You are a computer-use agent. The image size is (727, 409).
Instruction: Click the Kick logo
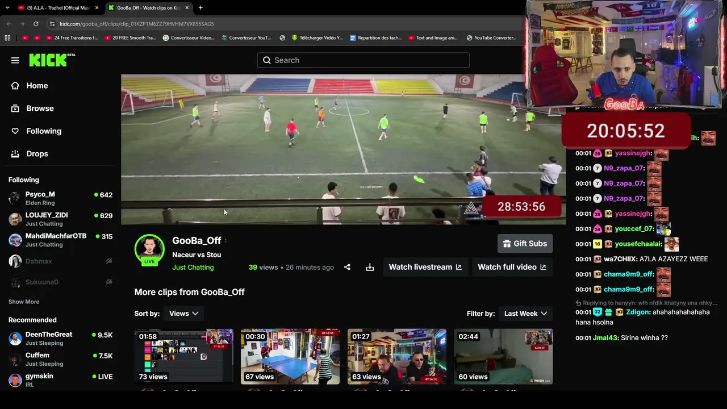pyautogui.click(x=51, y=60)
